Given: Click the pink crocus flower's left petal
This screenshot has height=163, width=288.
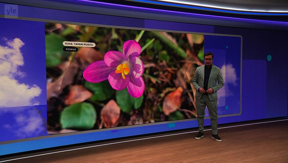Looking at the screenshot, I should point(96,72).
